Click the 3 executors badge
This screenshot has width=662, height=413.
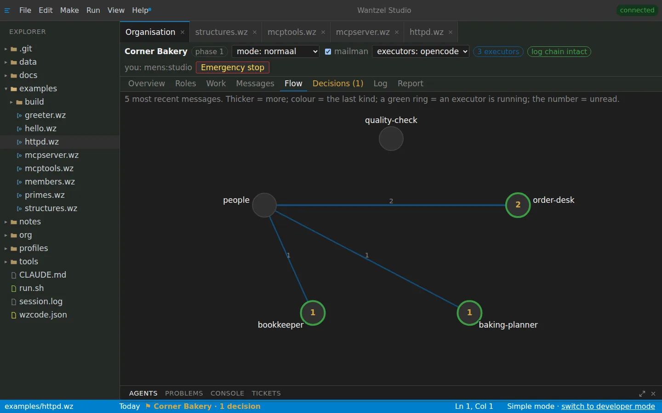(x=498, y=52)
